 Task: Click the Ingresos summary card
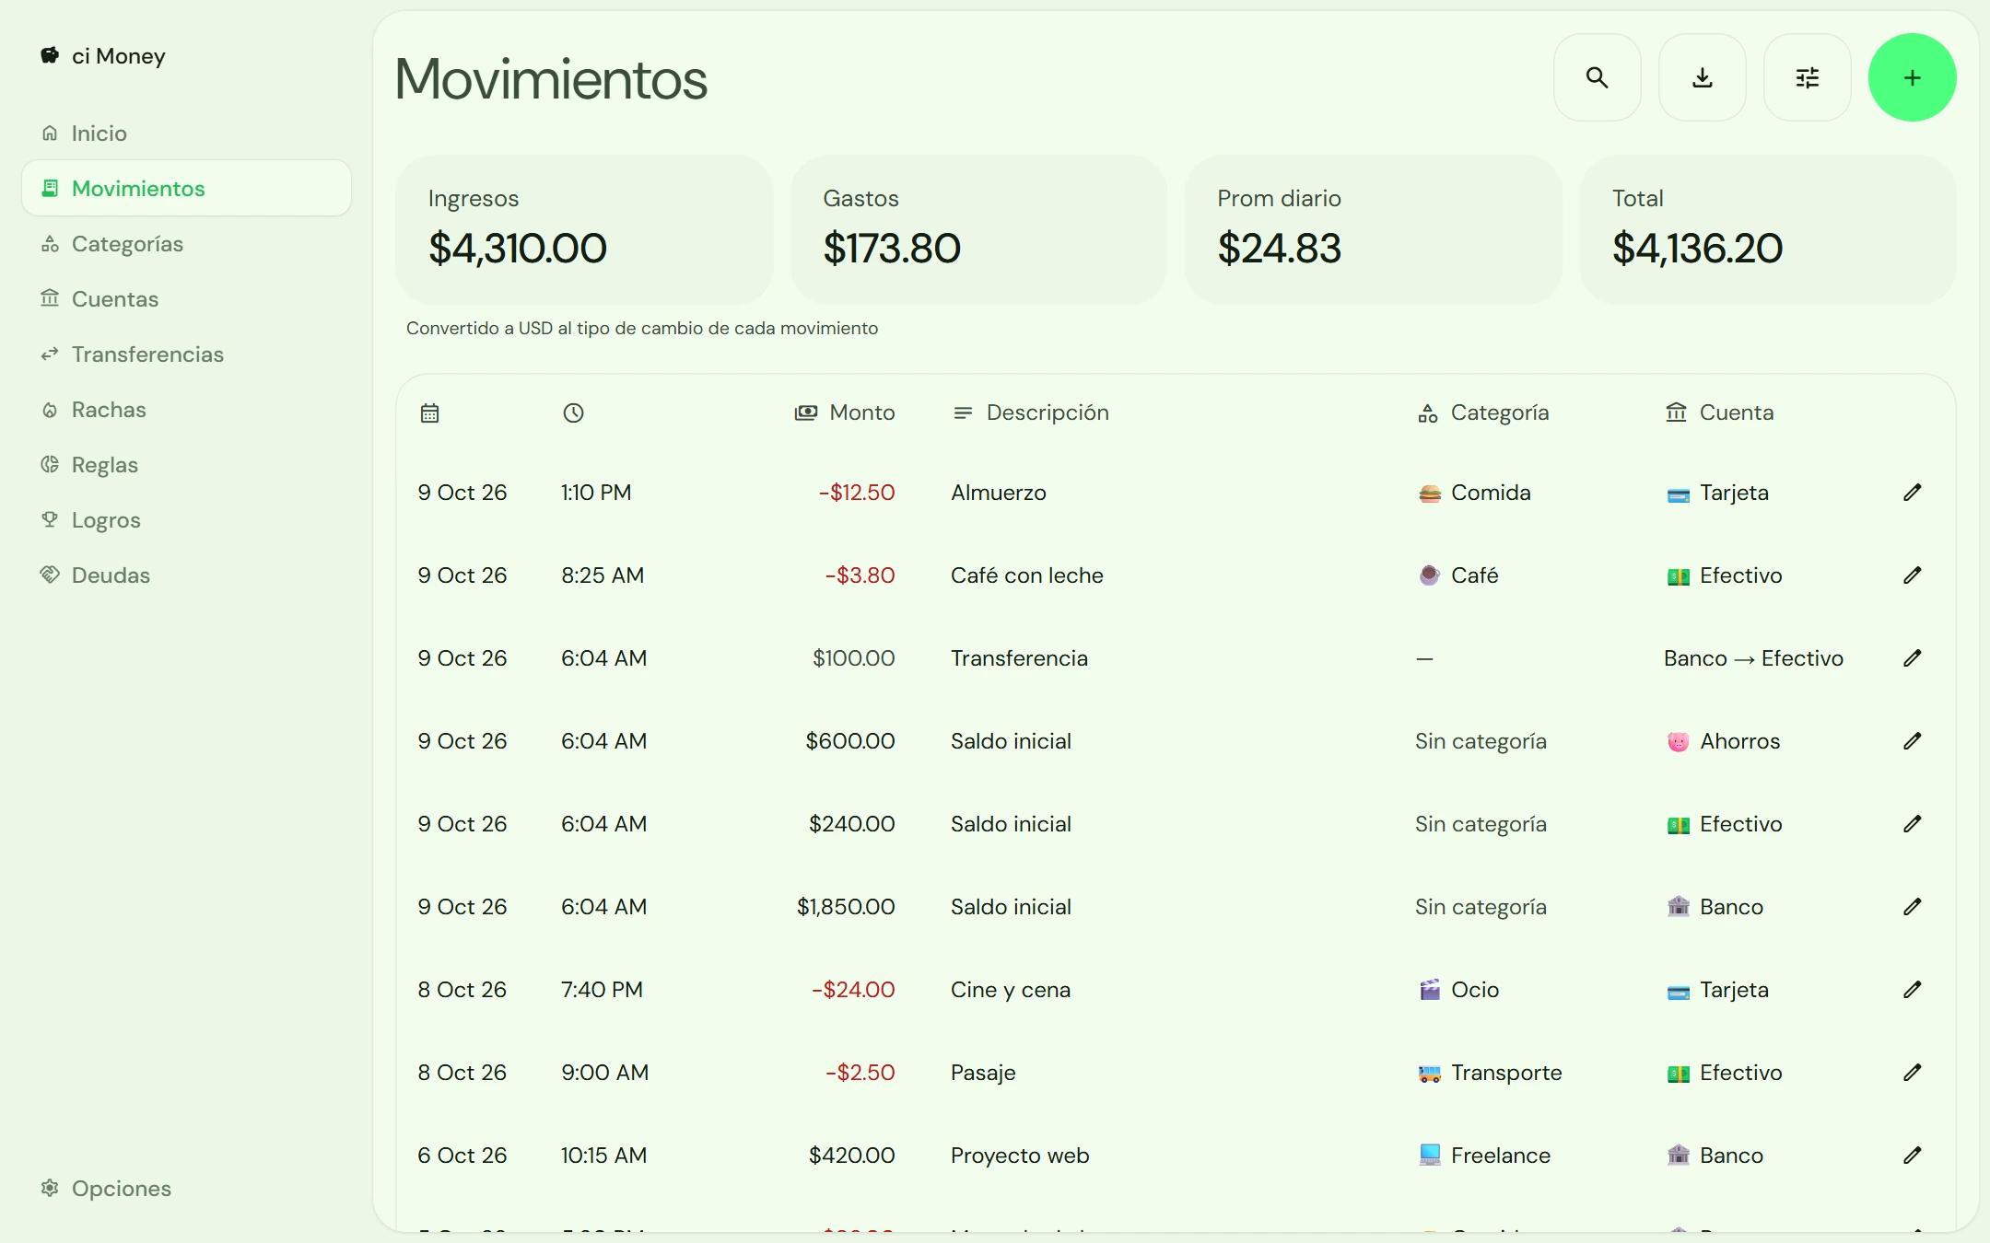tap(584, 229)
